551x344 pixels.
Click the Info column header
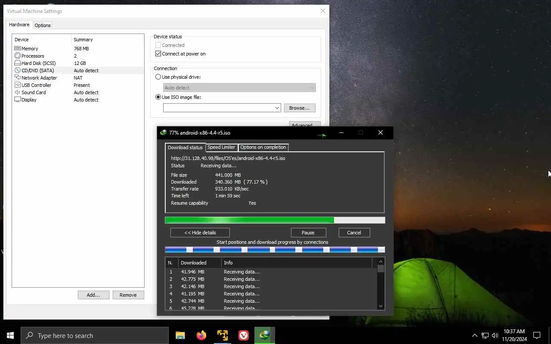coord(297,263)
